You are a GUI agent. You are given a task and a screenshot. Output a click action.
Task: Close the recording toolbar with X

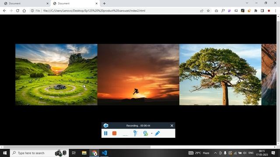(172, 126)
